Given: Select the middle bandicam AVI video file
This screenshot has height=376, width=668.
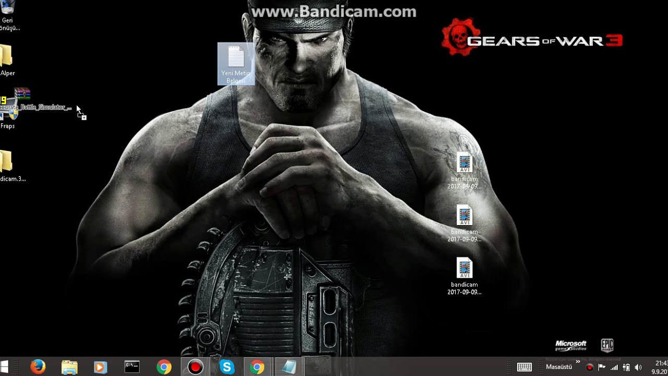Looking at the screenshot, I should pyautogui.click(x=464, y=224).
